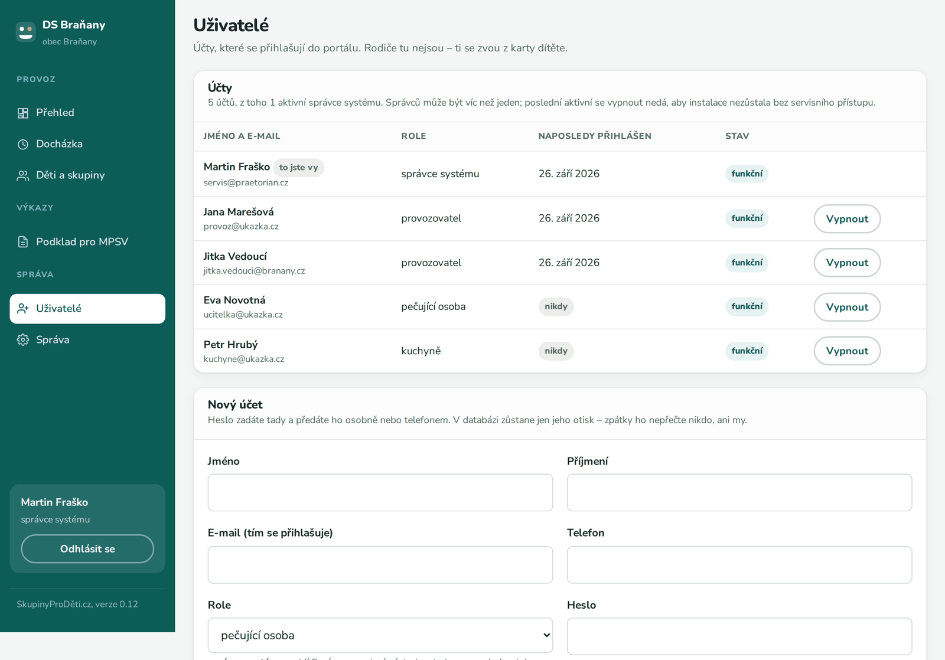Click the email servis@praetorian.cz

246,182
